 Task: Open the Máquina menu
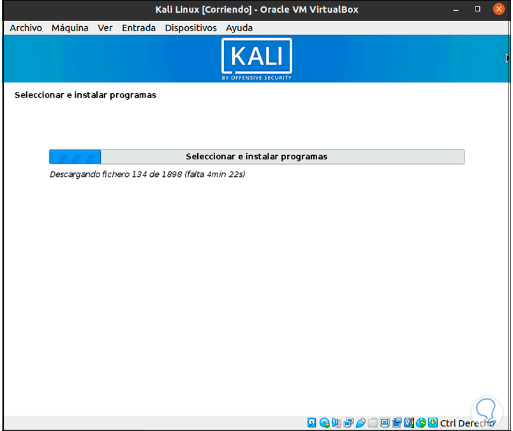click(x=70, y=28)
